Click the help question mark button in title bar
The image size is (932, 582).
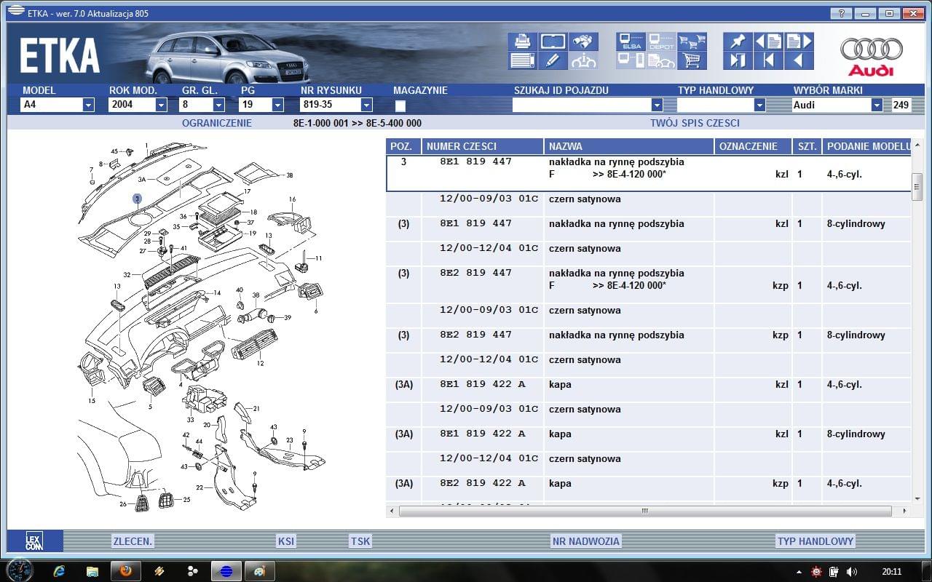click(x=841, y=13)
